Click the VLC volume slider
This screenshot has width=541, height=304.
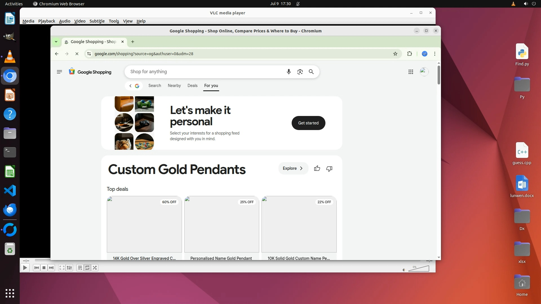(x=419, y=269)
